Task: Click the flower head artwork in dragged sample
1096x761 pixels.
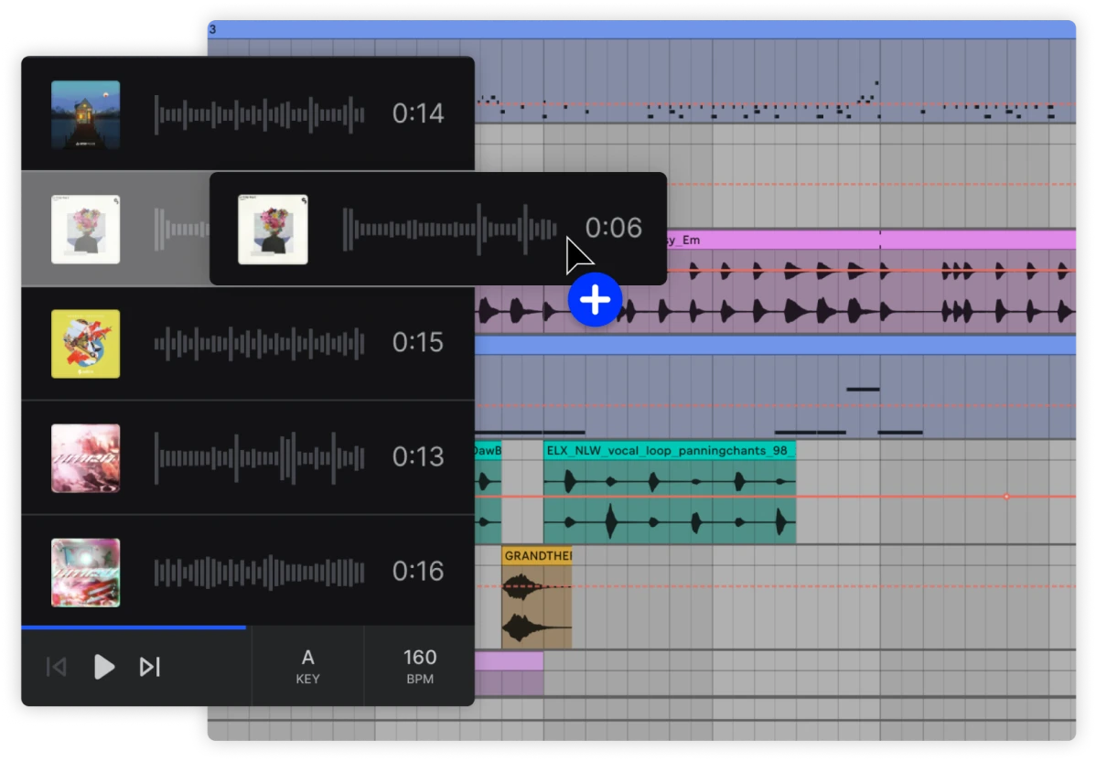Action: point(273,230)
